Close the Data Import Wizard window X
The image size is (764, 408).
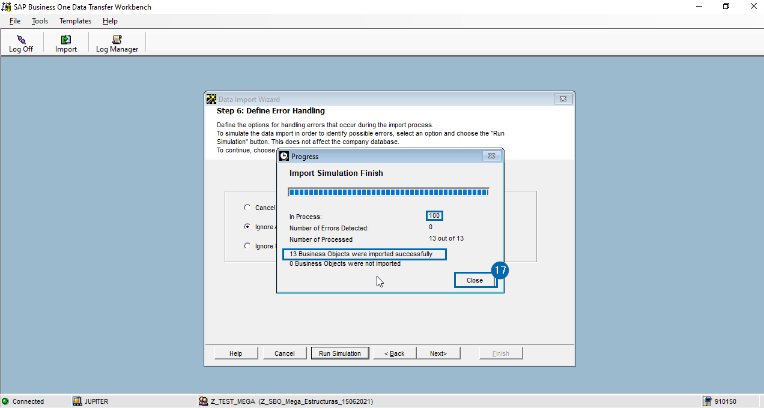coord(563,99)
